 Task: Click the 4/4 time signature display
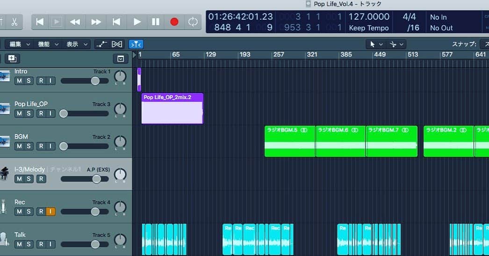[x=409, y=16]
